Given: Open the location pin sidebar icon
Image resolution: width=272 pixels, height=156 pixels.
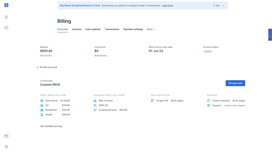Looking at the screenshot, I should (x=6, y=17).
